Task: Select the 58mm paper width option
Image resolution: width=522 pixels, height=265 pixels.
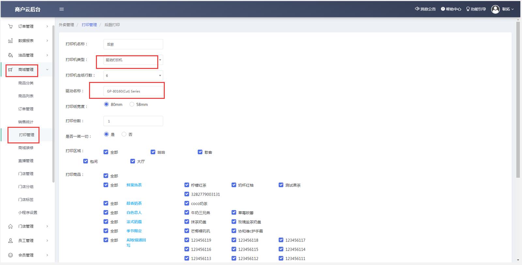Action: pos(132,104)
